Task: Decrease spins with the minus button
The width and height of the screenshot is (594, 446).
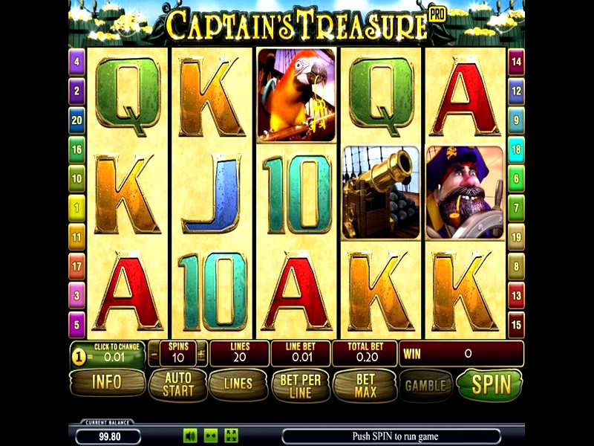Action: 154,355
